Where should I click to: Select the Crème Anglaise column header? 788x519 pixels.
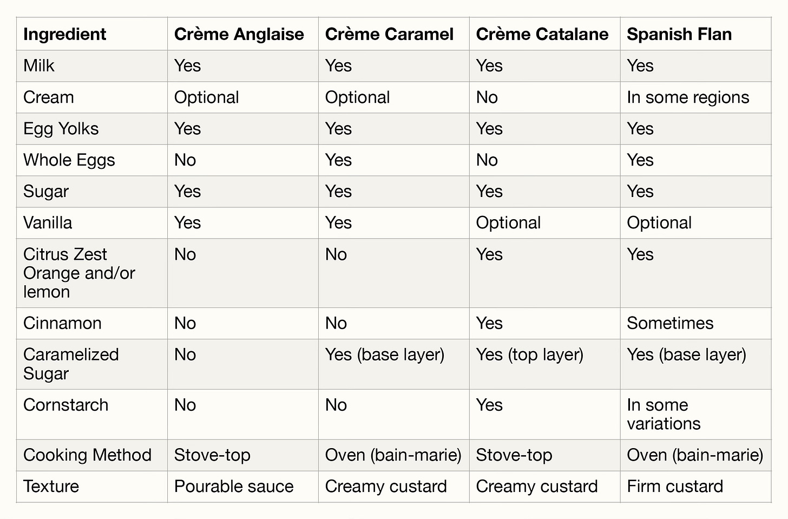(x=239, y=34)
